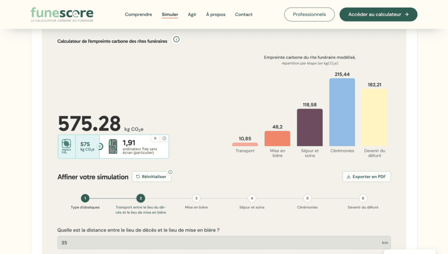Open info icon next to calculator title
This screenshot has width=448, height=254.
(176, 39)
